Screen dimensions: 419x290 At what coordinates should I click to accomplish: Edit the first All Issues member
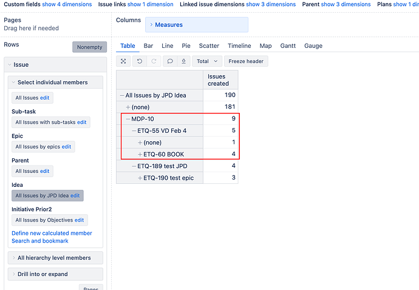(x=44, y=98)
